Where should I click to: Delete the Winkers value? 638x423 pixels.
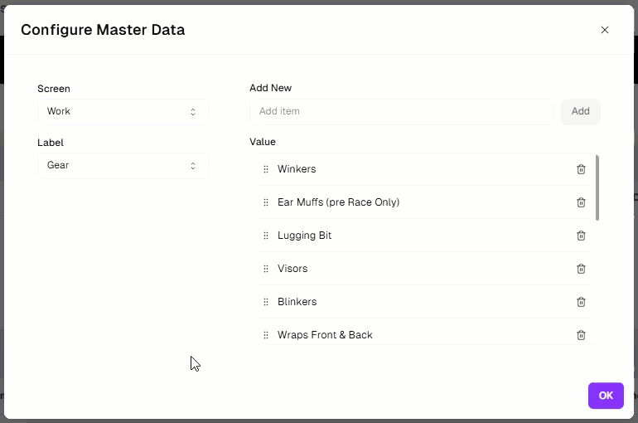[x=581, y=169]
